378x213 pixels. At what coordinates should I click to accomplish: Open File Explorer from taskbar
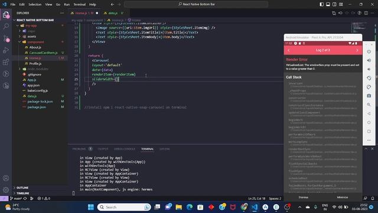pos(178,207)
